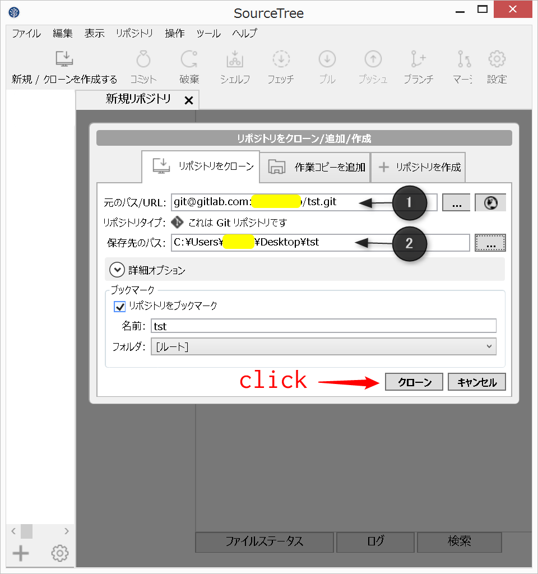Open the フォルダ [ルート] dropdown
The height and width of the screenshot is (574, 538).
coord(323,346)
